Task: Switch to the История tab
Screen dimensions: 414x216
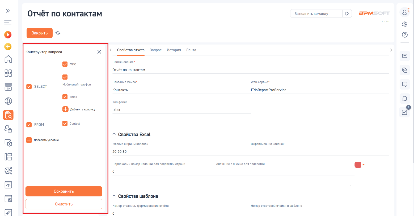Action: click(x=174, y=50)
